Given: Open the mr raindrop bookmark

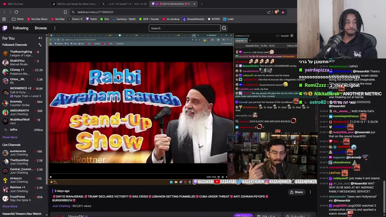Looking at the screenshot, I should click(x=171, y=19).
